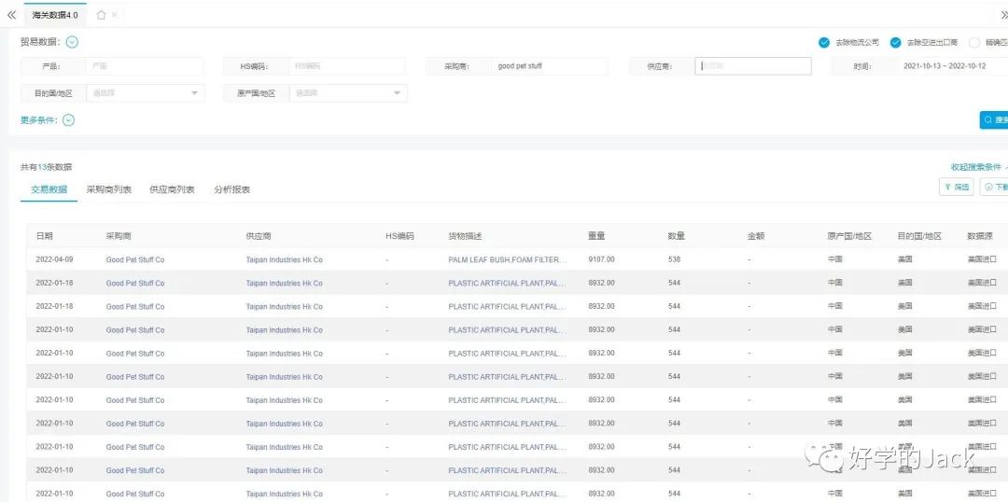
Task: Enable the 精确匹配 checkbox
Action: 974,42
